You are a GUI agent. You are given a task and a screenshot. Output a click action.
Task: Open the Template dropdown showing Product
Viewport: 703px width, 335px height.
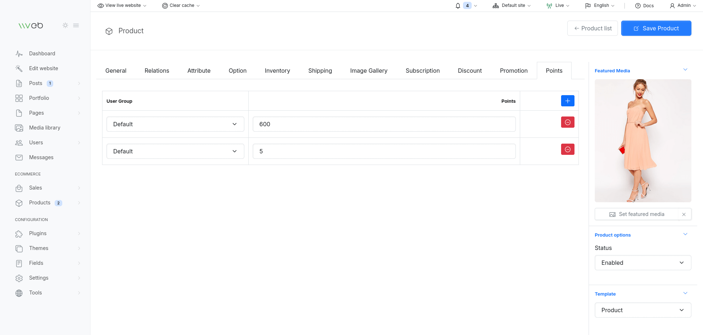coord(643,310)
